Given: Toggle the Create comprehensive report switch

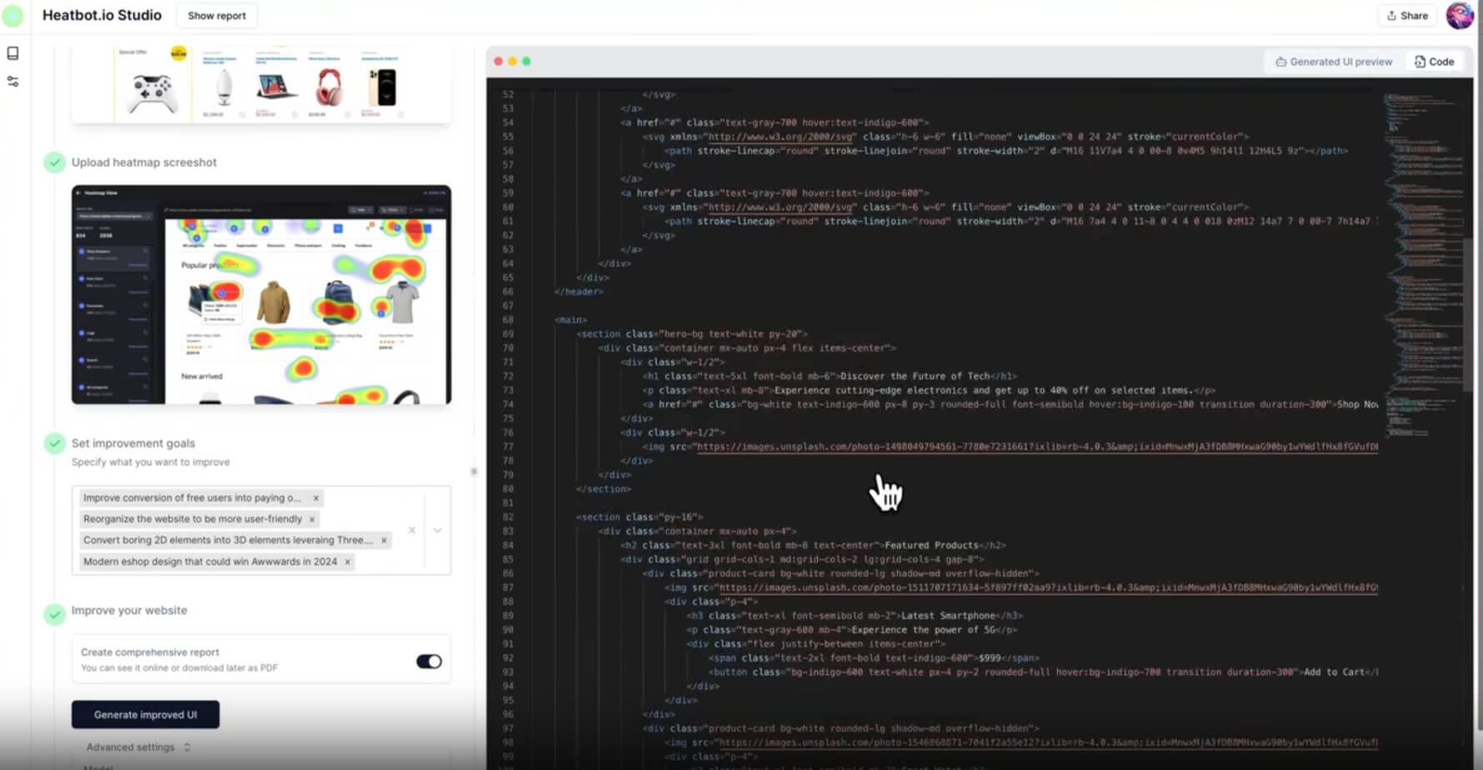Looking at the screenshot, I should [x=429, y=661].
